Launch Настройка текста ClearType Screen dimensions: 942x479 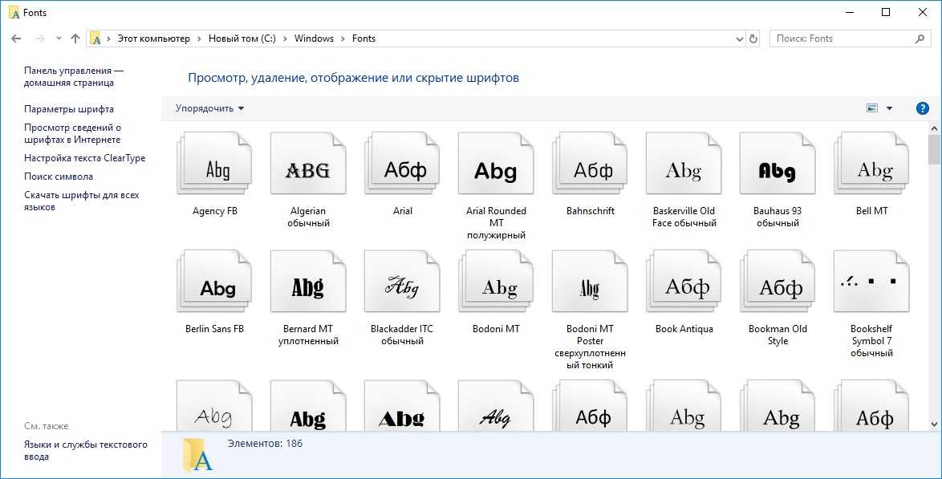coord(85,158)
